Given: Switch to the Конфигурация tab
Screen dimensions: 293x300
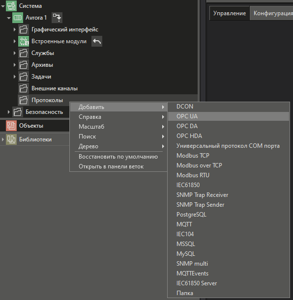Looking at the screenshot, I should point(271,13).
